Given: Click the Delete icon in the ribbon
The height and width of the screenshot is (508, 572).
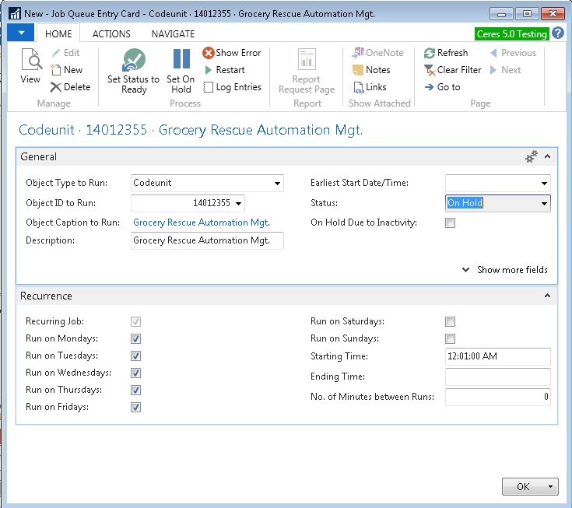Looking at the screenshot, I should click(56, 87).
